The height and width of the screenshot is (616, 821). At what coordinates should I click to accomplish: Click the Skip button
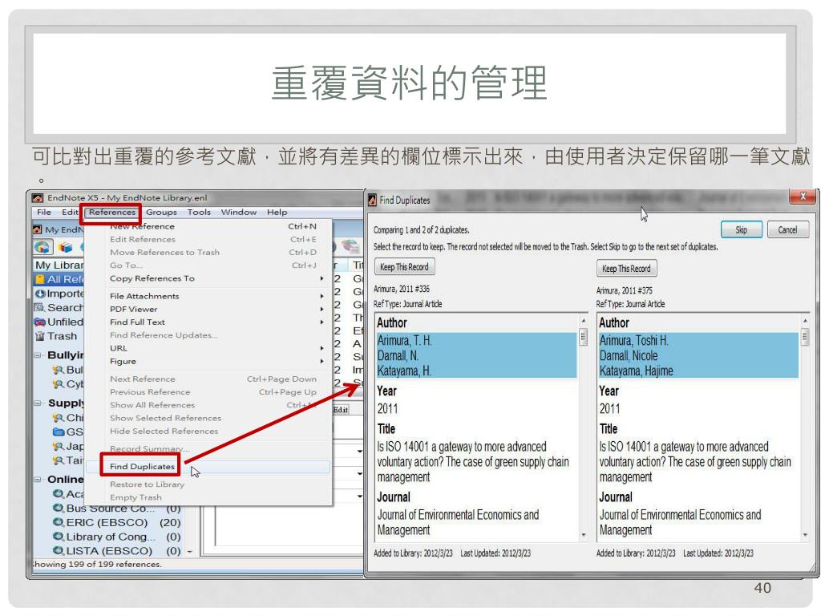pos(742,230)
